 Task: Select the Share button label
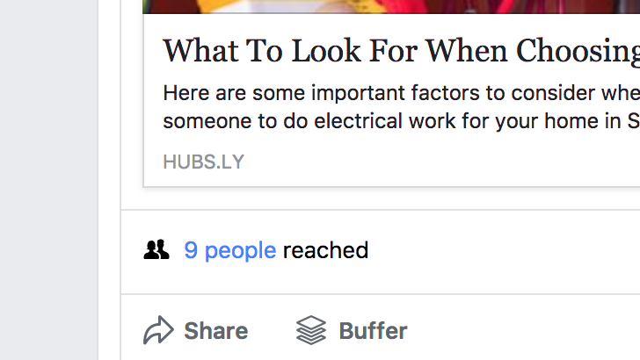216,330
